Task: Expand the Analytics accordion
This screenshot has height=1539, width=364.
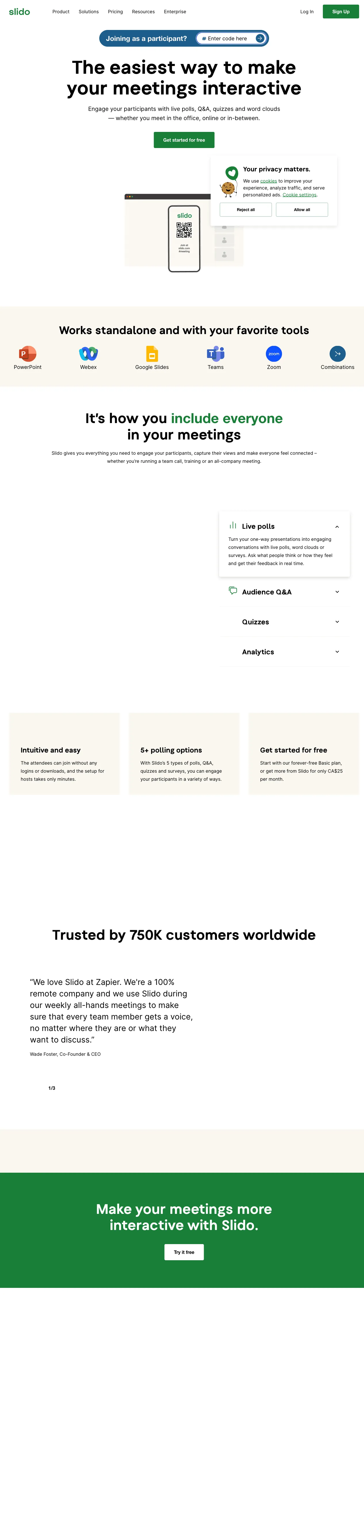Action: coord(337,652)
